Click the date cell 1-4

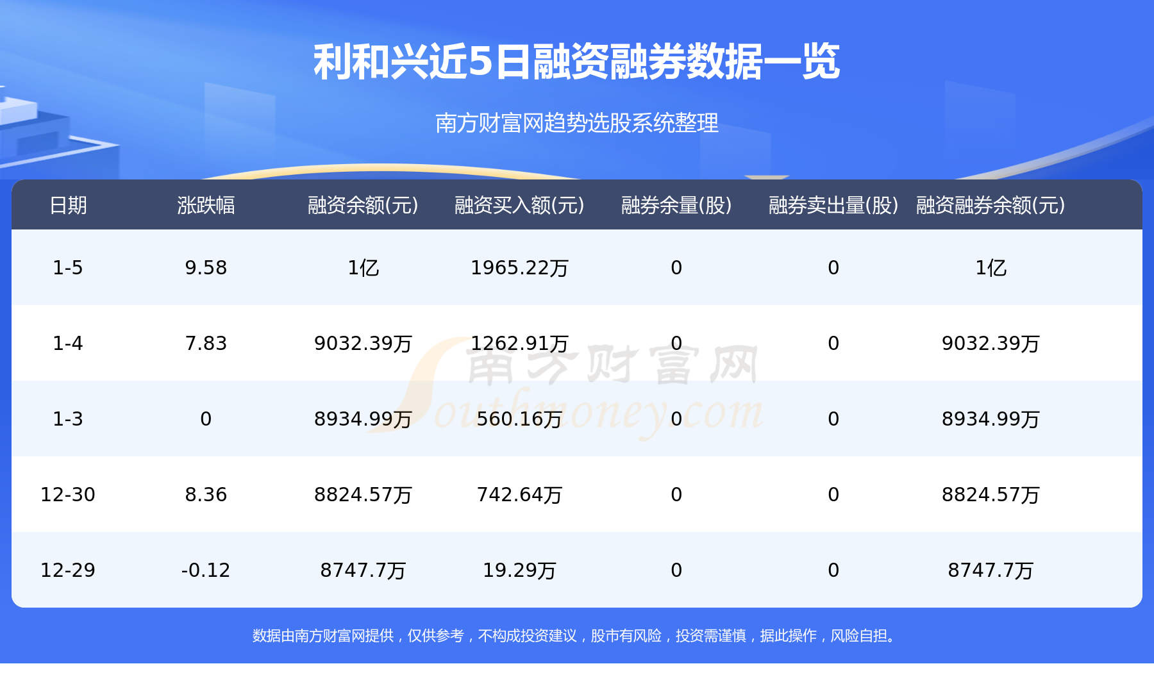point(68,344)
